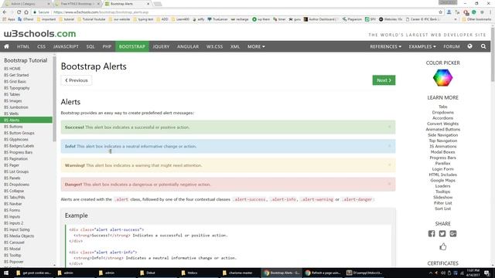Viewport: 495px width, 278px height.
Task: Open the Color Picker hexagon
Action: pyautogui.click(x=442, y=77)
